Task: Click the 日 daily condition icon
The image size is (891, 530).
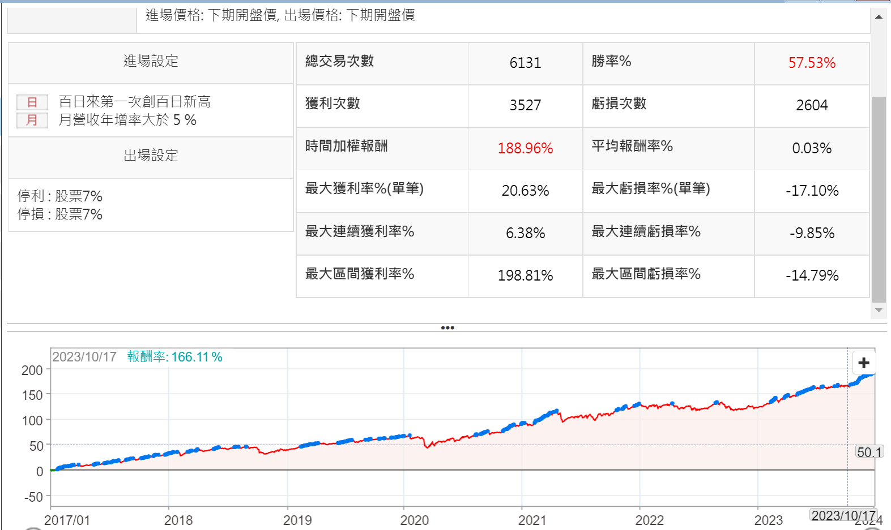Action: point(32,102)
